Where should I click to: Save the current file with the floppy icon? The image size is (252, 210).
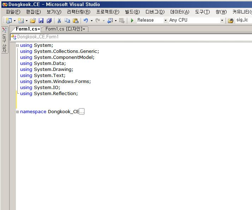point(41,21)
